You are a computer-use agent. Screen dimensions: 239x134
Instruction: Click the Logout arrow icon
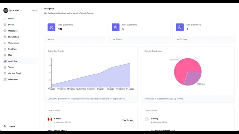[5, 126]
